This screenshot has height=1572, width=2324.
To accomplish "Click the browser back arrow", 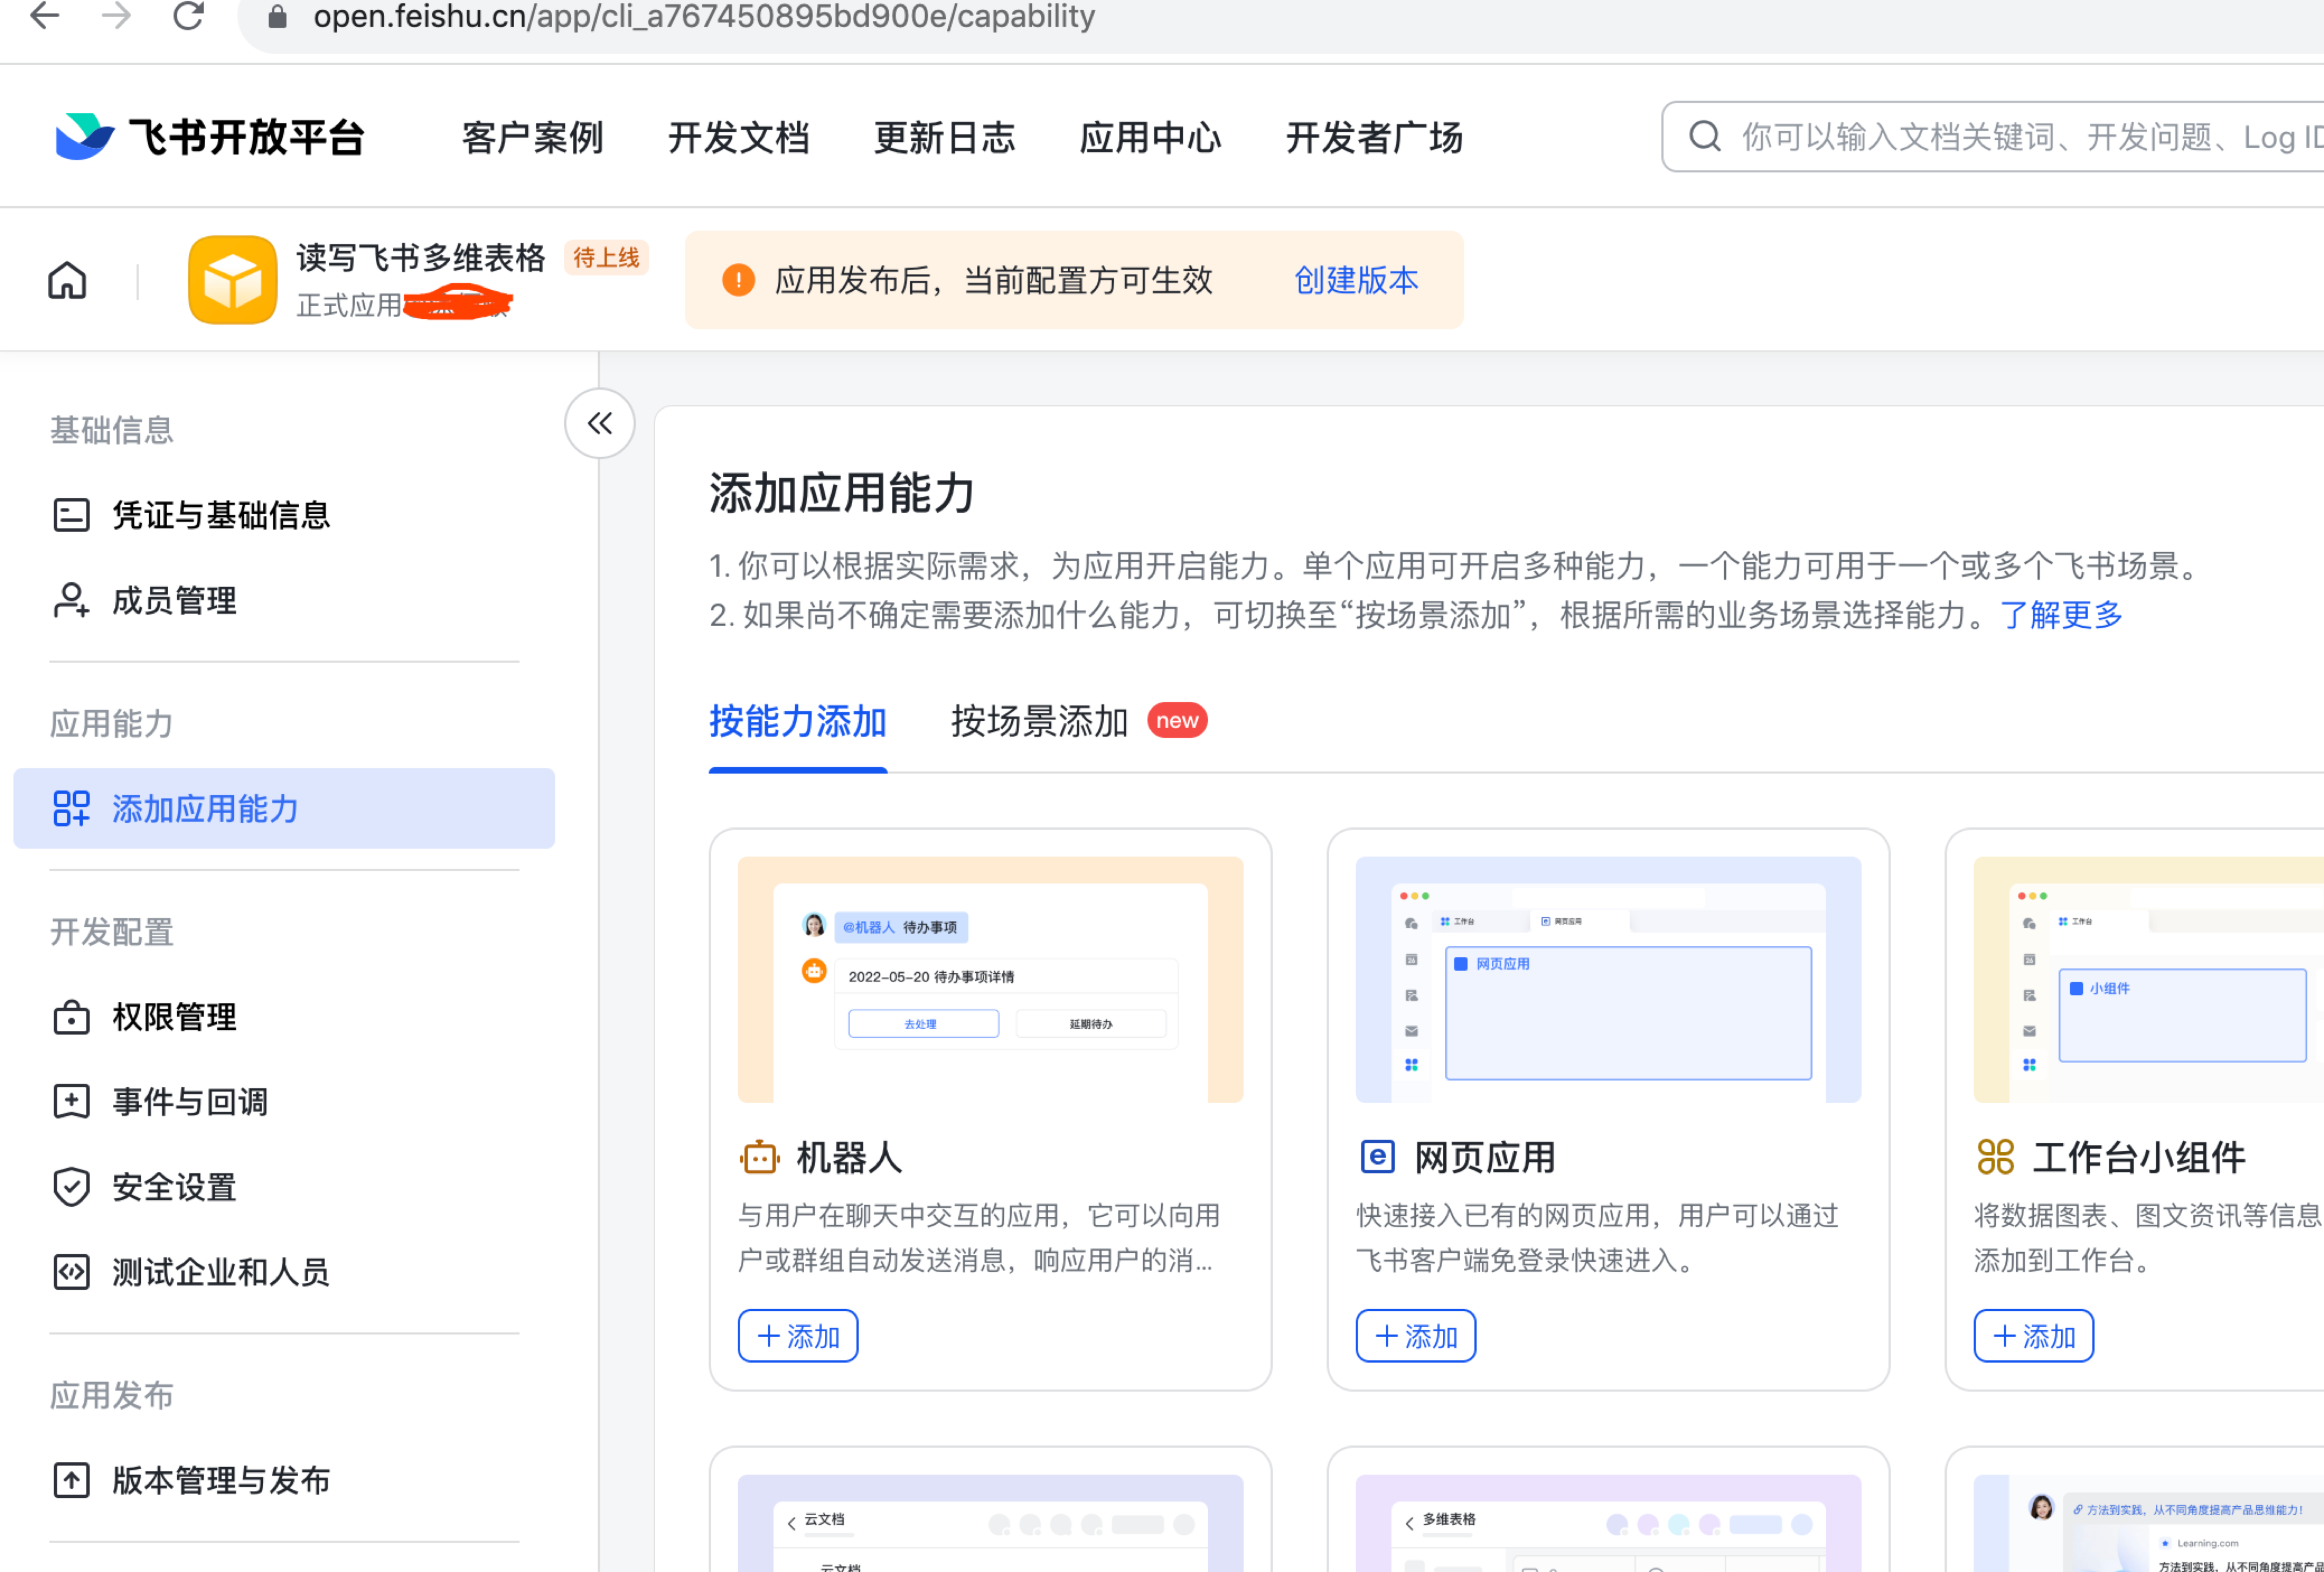I will click(x=44, y=16).
